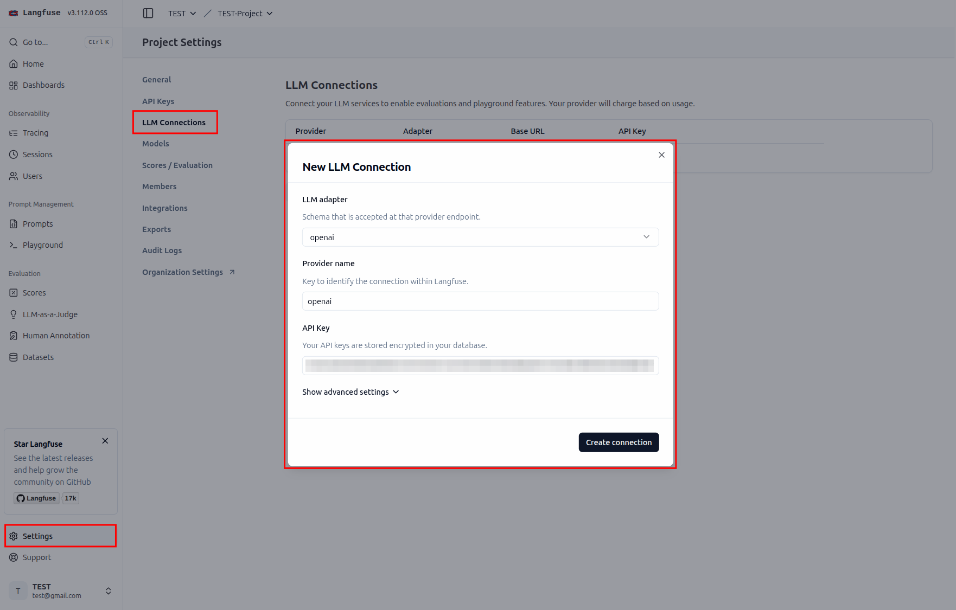Open Dashboards in the sidebar
The width and height of the screenshot is (956, 610).
point(43,85)
